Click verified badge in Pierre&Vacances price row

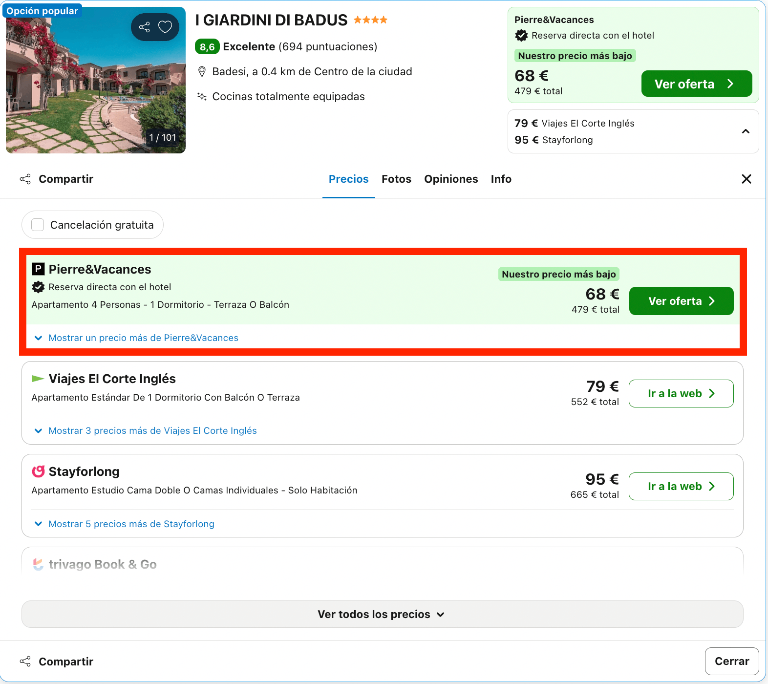(38, 287)
